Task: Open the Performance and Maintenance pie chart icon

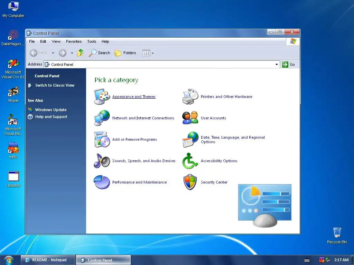Action: 102,182
